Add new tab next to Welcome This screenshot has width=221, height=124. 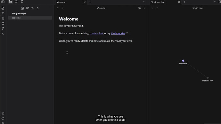[90, 2]
